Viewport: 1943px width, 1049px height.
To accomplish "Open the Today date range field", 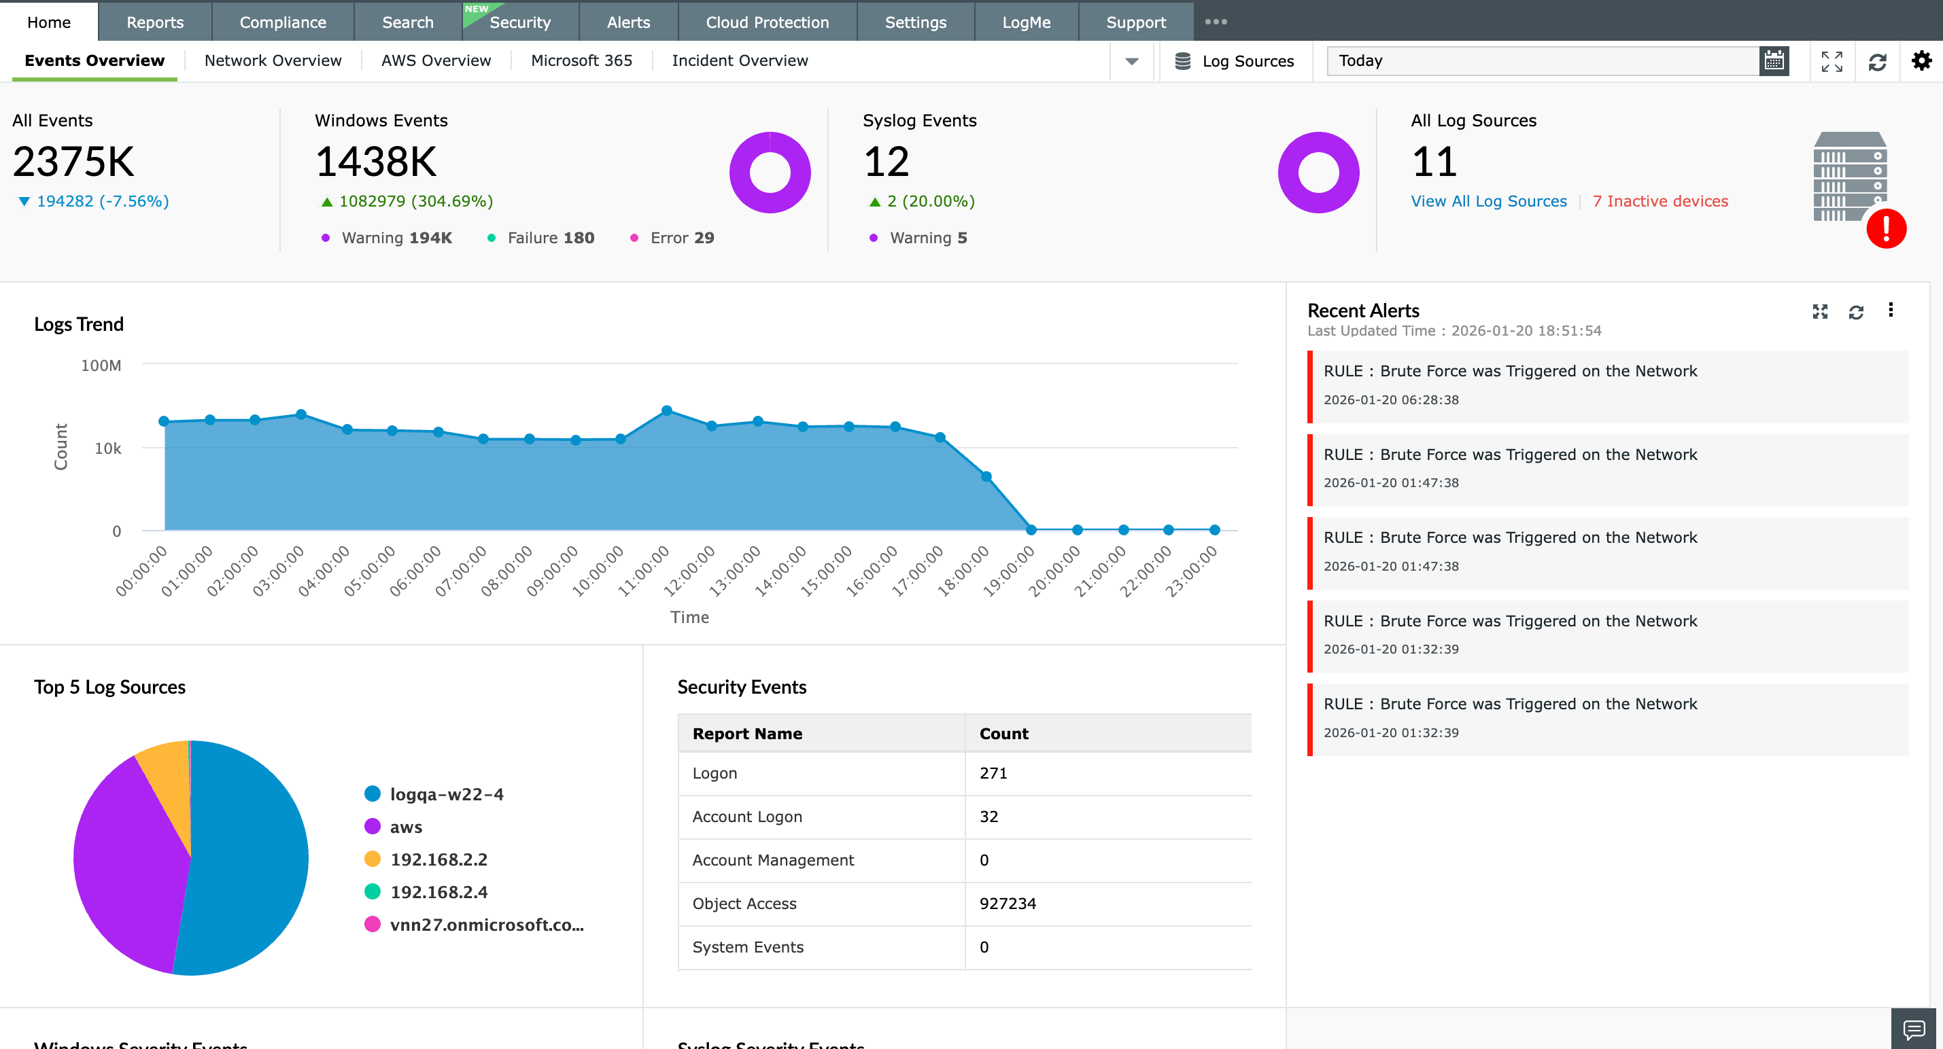I will [1543, 61].
